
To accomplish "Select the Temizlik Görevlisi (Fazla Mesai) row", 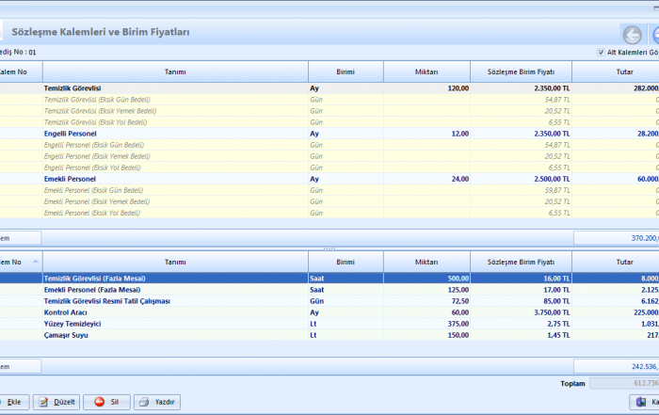I will pyautogui.click(x=175, y=279).
